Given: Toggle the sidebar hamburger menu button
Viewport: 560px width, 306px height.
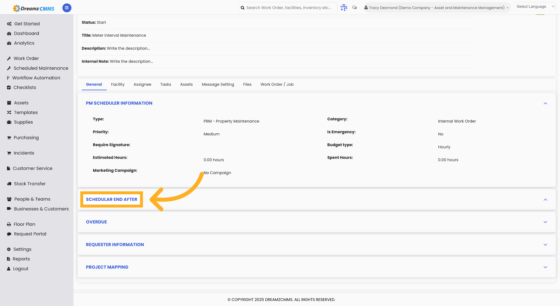Looking at the screenshot, I should pos(67,8).
